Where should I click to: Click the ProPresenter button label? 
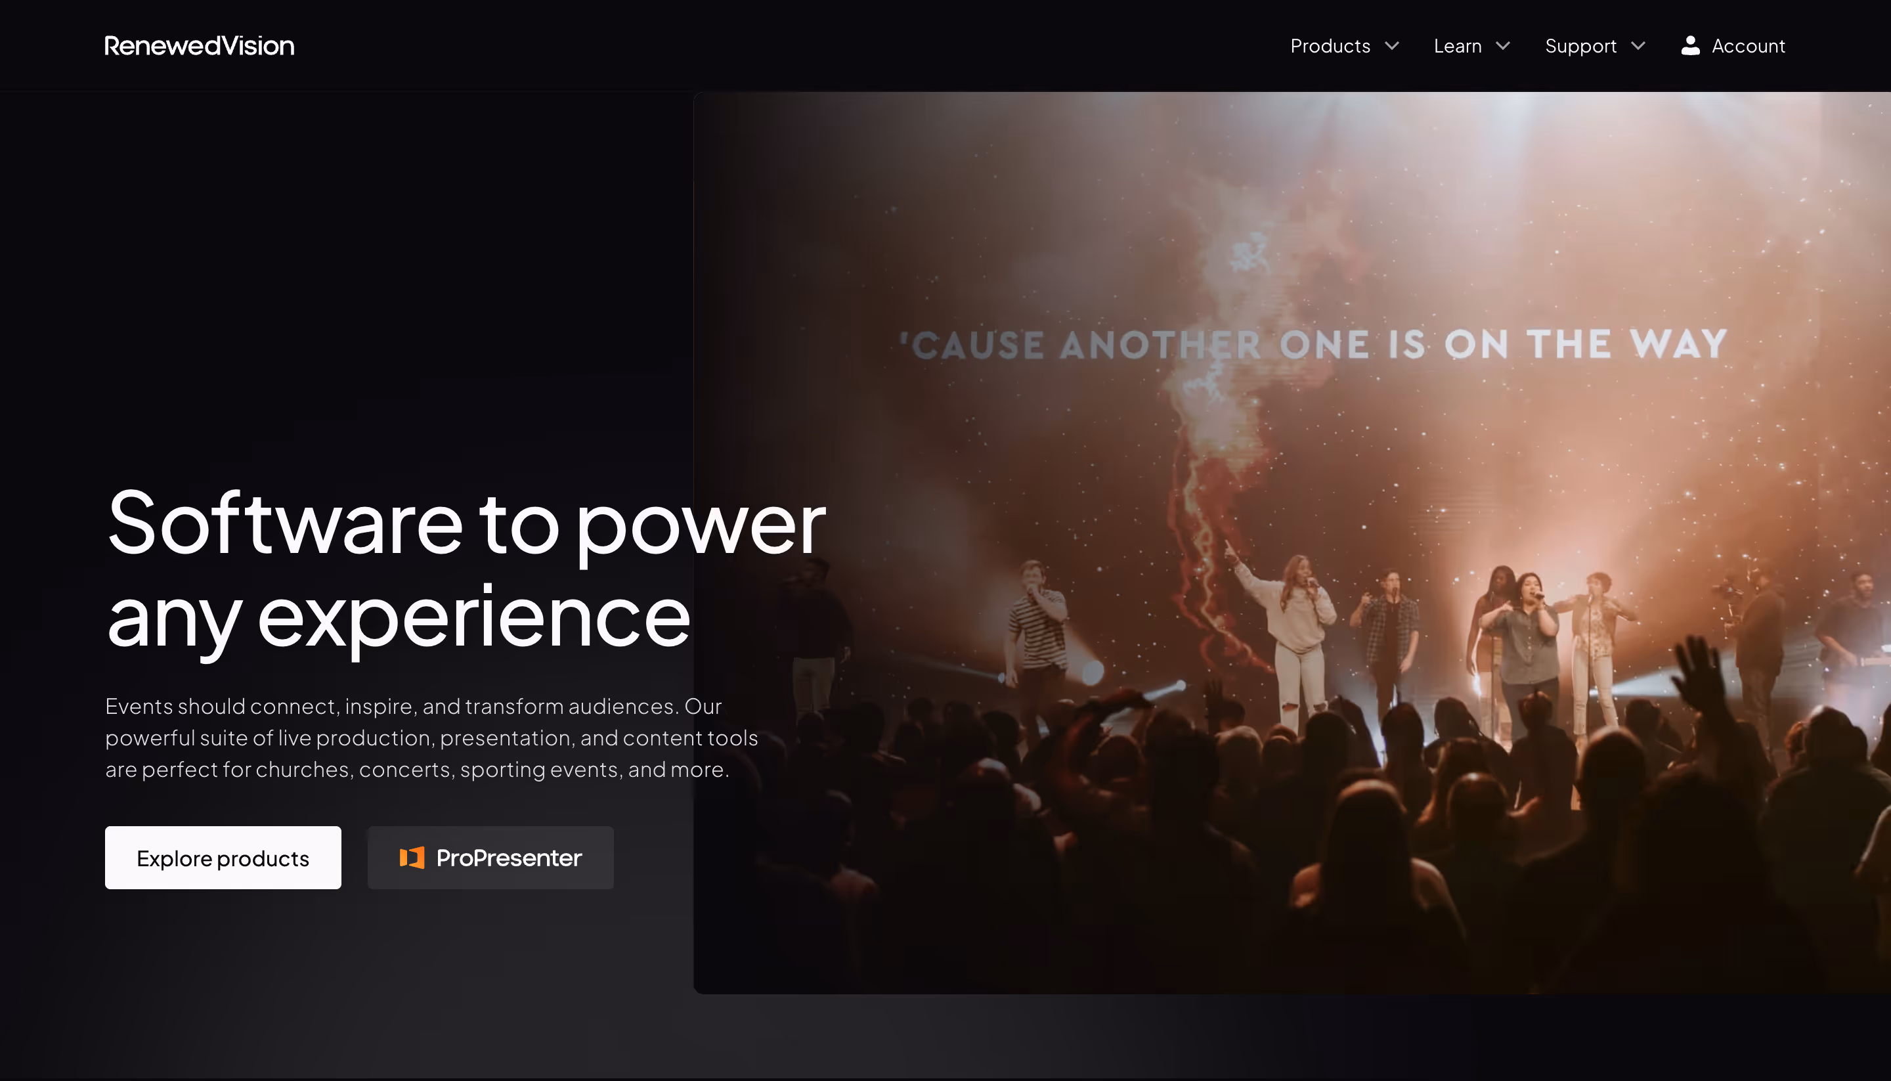(508, 858)
